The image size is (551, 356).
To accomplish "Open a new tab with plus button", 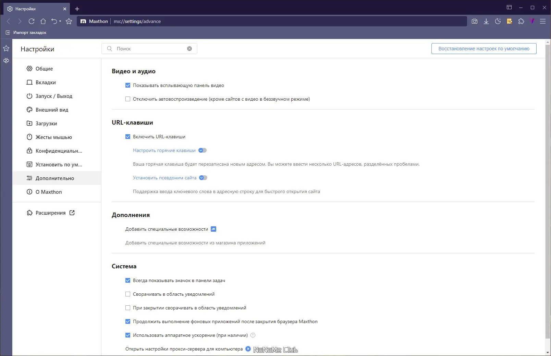I will [x=77, y=9].
